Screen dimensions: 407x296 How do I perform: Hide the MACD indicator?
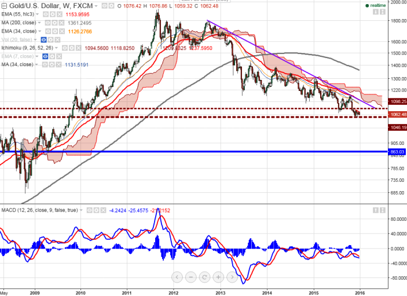coord(89,210)
